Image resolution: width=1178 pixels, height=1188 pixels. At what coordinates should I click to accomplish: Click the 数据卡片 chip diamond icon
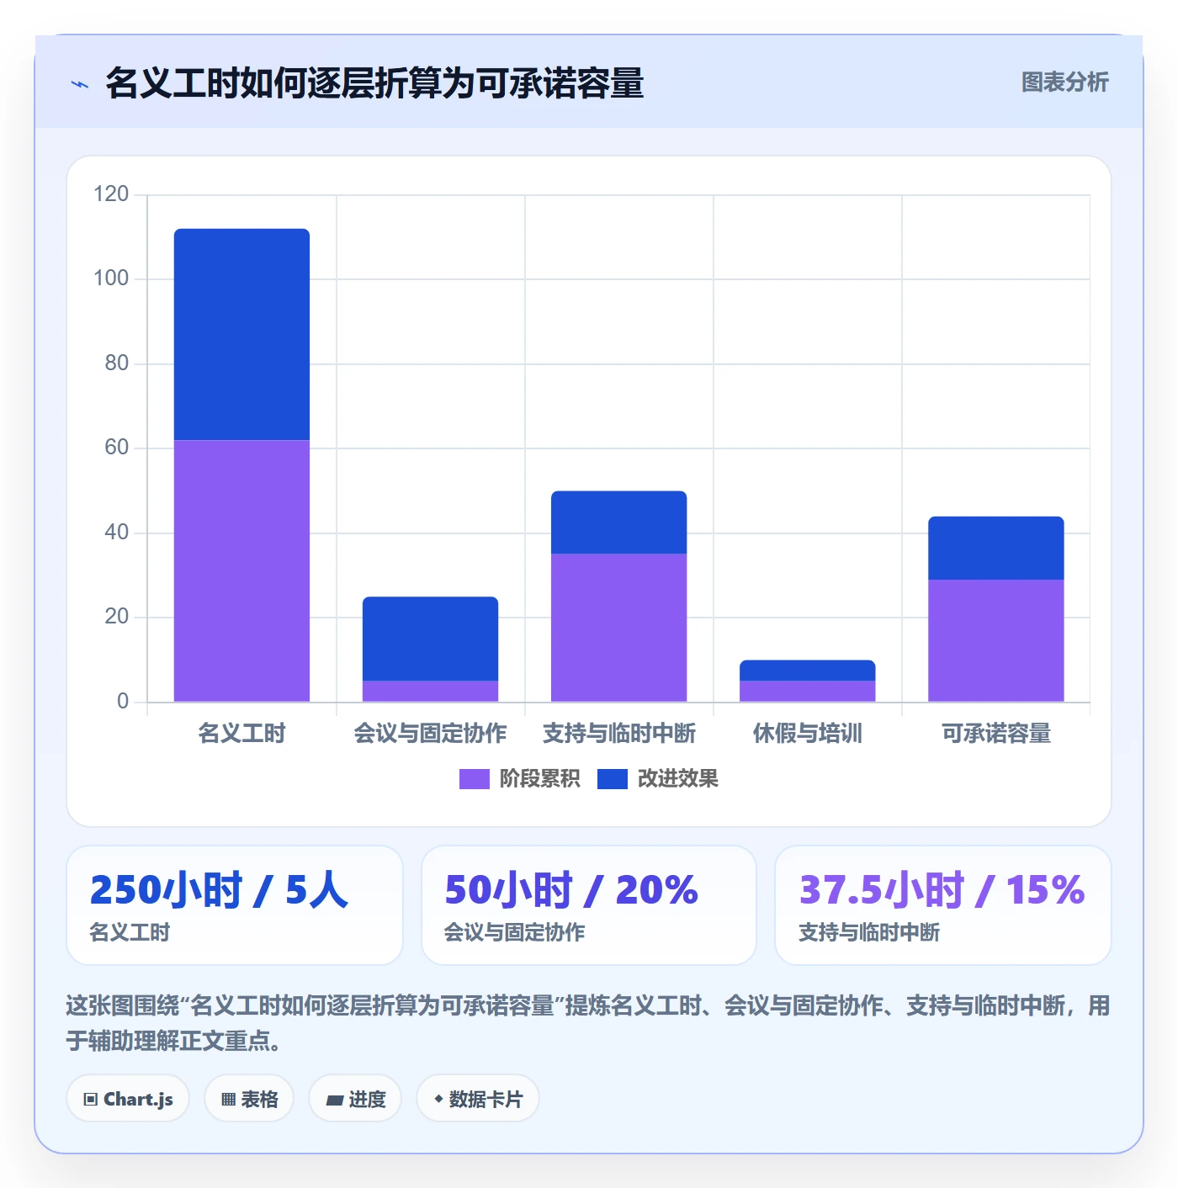(438, 1099)
